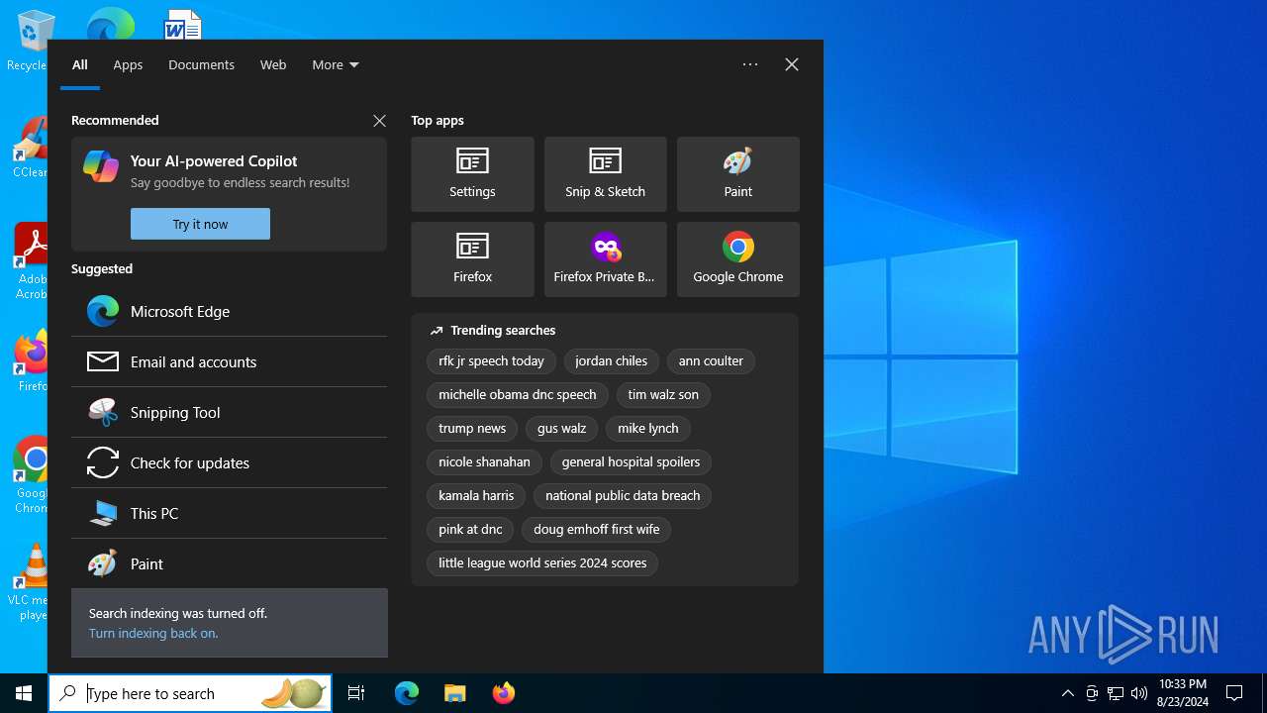Click File Explorer icon in taskbar
The image size is (1267, 713).
[454, 693]
